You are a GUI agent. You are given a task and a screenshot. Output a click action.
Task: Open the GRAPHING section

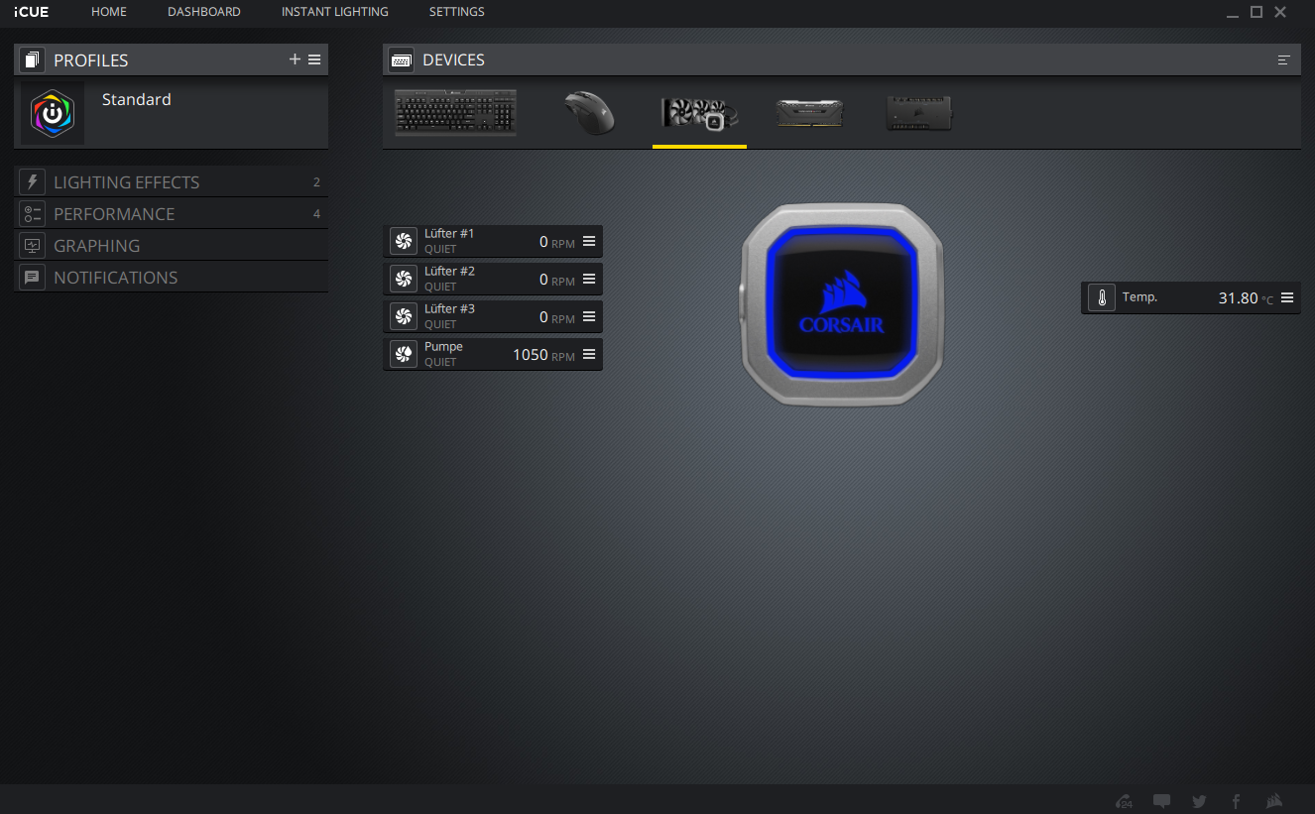[x=171, y=246]
